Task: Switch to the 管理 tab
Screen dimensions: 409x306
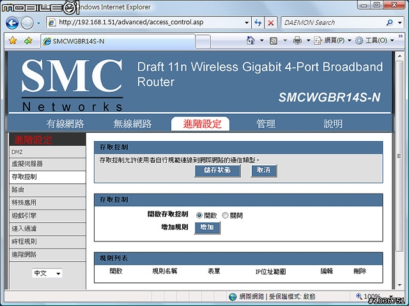Action: [x=266, y=124]
